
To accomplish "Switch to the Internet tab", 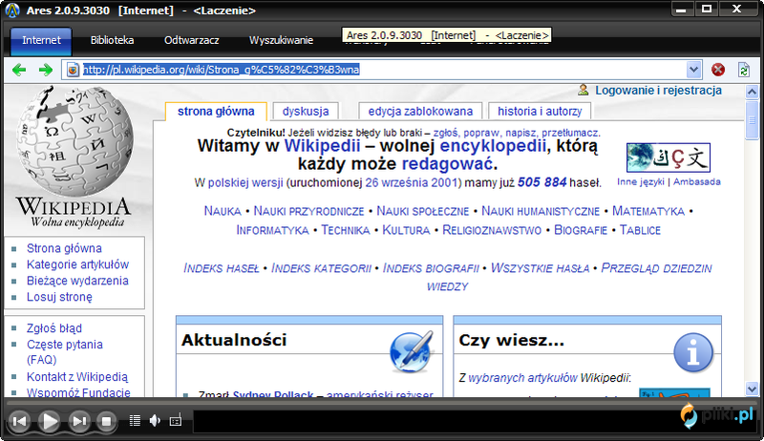I will pos(41,40).
